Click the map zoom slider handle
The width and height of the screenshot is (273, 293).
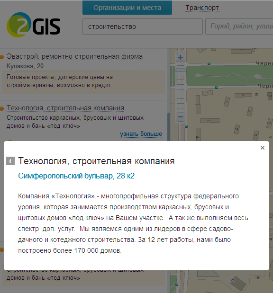click(x=181, y=70)
